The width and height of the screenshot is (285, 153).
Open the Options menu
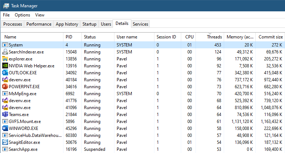[22, 15]
